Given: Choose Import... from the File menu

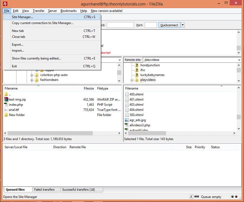Looking at the screenshot, I should [51, 51].
